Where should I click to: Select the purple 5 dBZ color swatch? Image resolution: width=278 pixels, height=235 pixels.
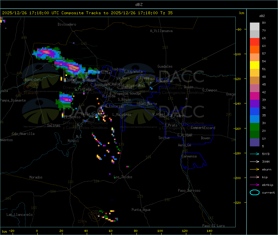(255, 142)
